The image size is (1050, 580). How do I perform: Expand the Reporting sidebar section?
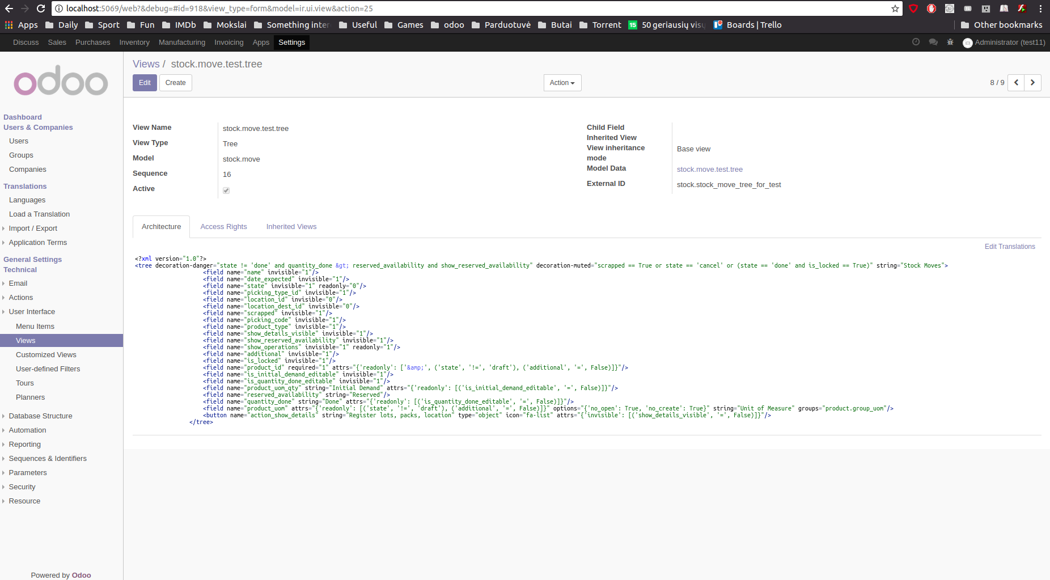pos(25,444)
